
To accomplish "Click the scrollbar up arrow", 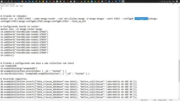I will [x=179, y=8].
